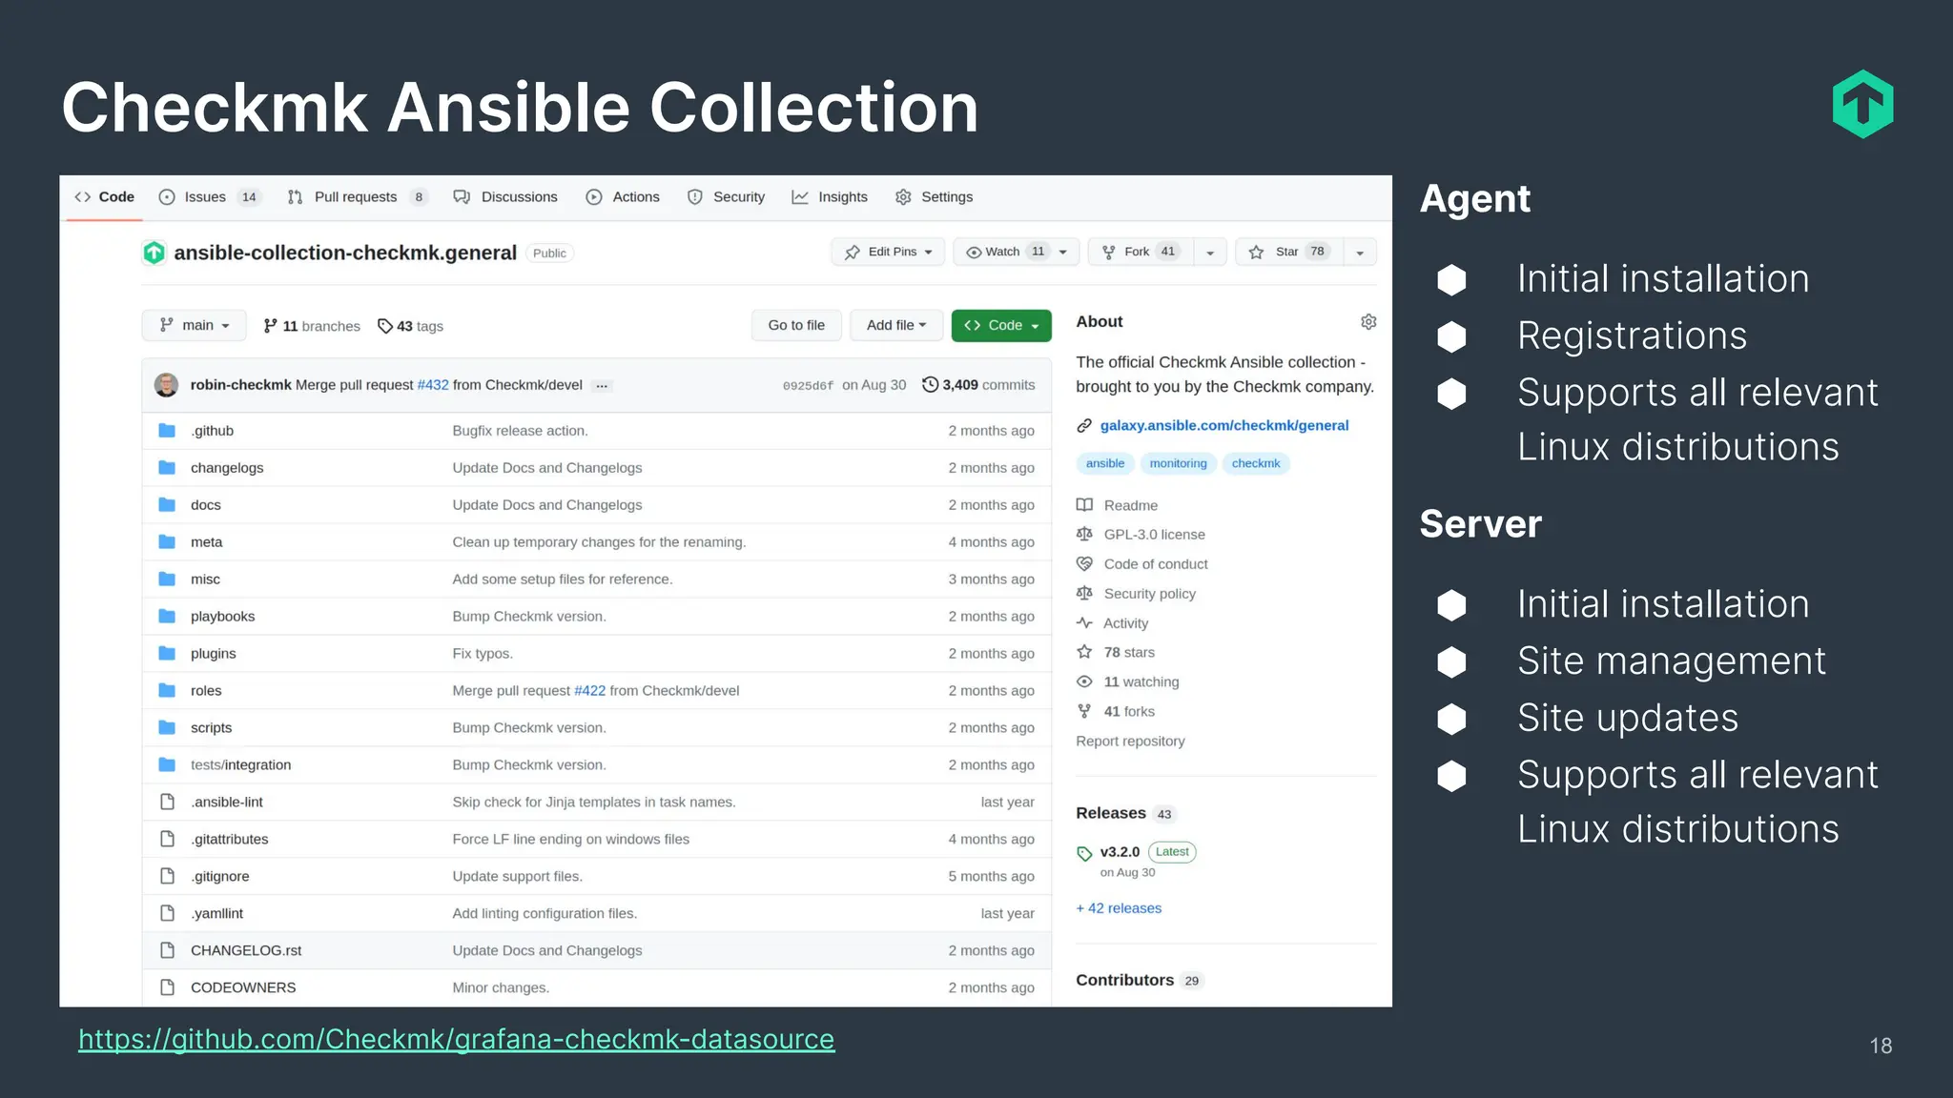Viewport: 1953px width, 1098px height.
Task: Open the .gitattributes file
Action: (x=230, y=840)
